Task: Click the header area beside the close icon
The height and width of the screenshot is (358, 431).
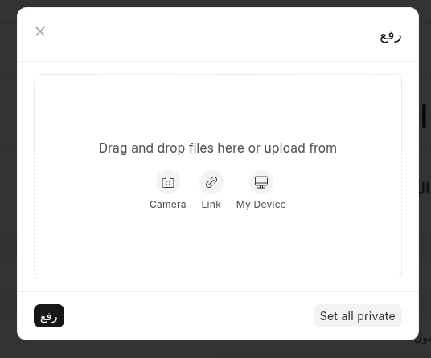Action: click(x=209, y=35)
